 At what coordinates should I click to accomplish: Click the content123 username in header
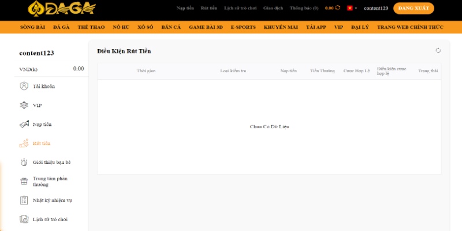(375, 8)
